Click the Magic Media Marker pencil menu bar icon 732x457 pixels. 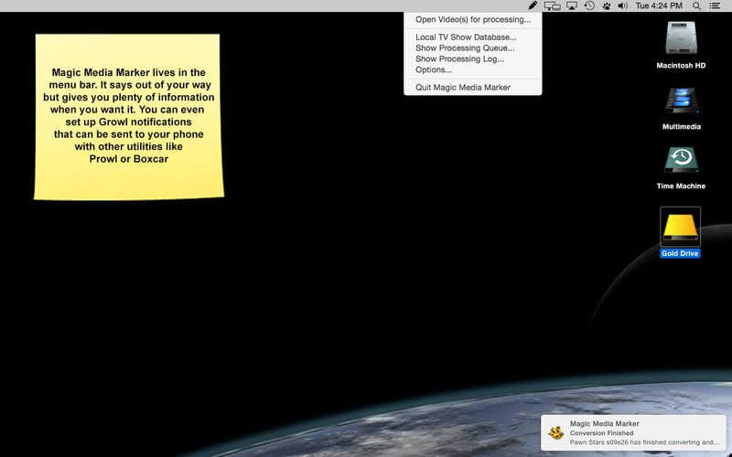click(533, 5)
